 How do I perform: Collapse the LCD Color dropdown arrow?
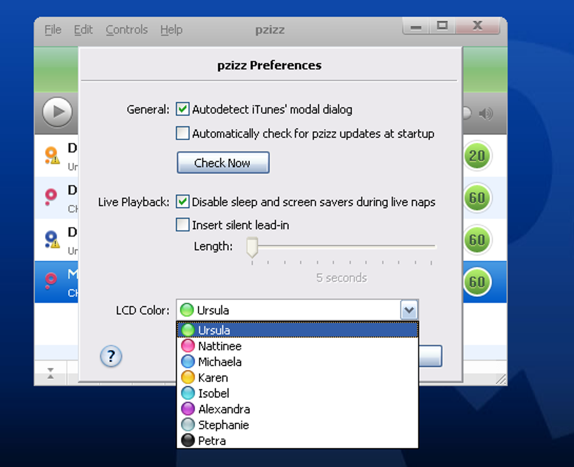(409, 310)
